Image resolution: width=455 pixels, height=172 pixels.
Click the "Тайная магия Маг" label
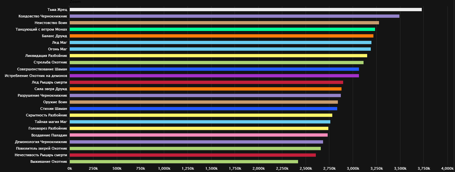[51, 122]
